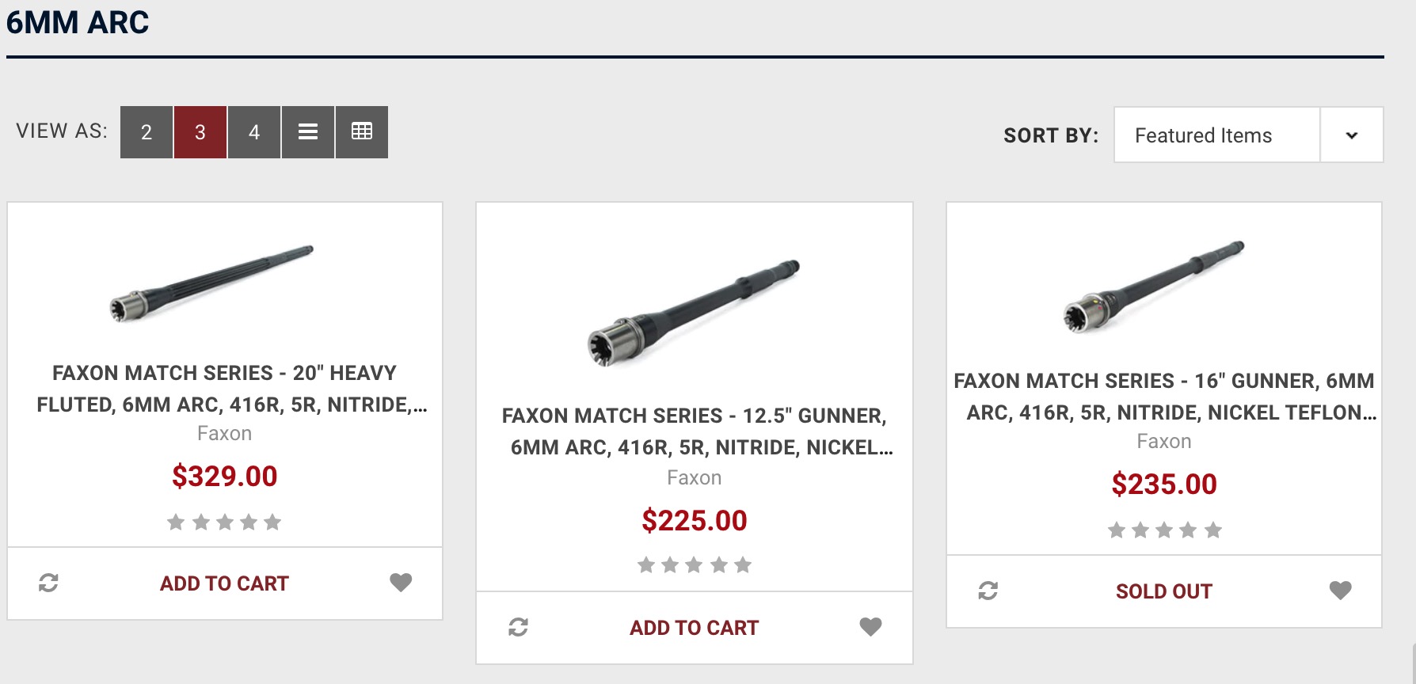Click compare icon on 20" Heavy Fluted barrel
This screenshot has width=1416, height=684.
click(48, 583)
